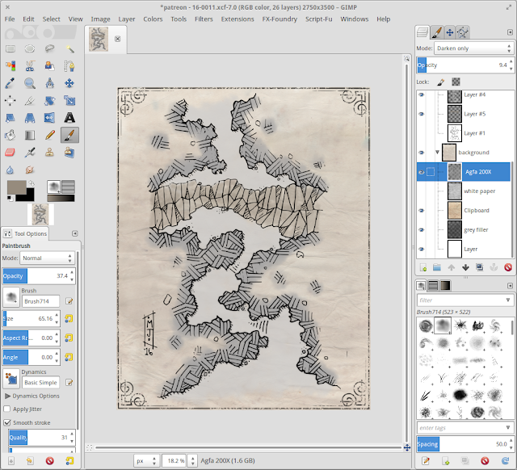Choose the Eraser tool

coord(11,152)
